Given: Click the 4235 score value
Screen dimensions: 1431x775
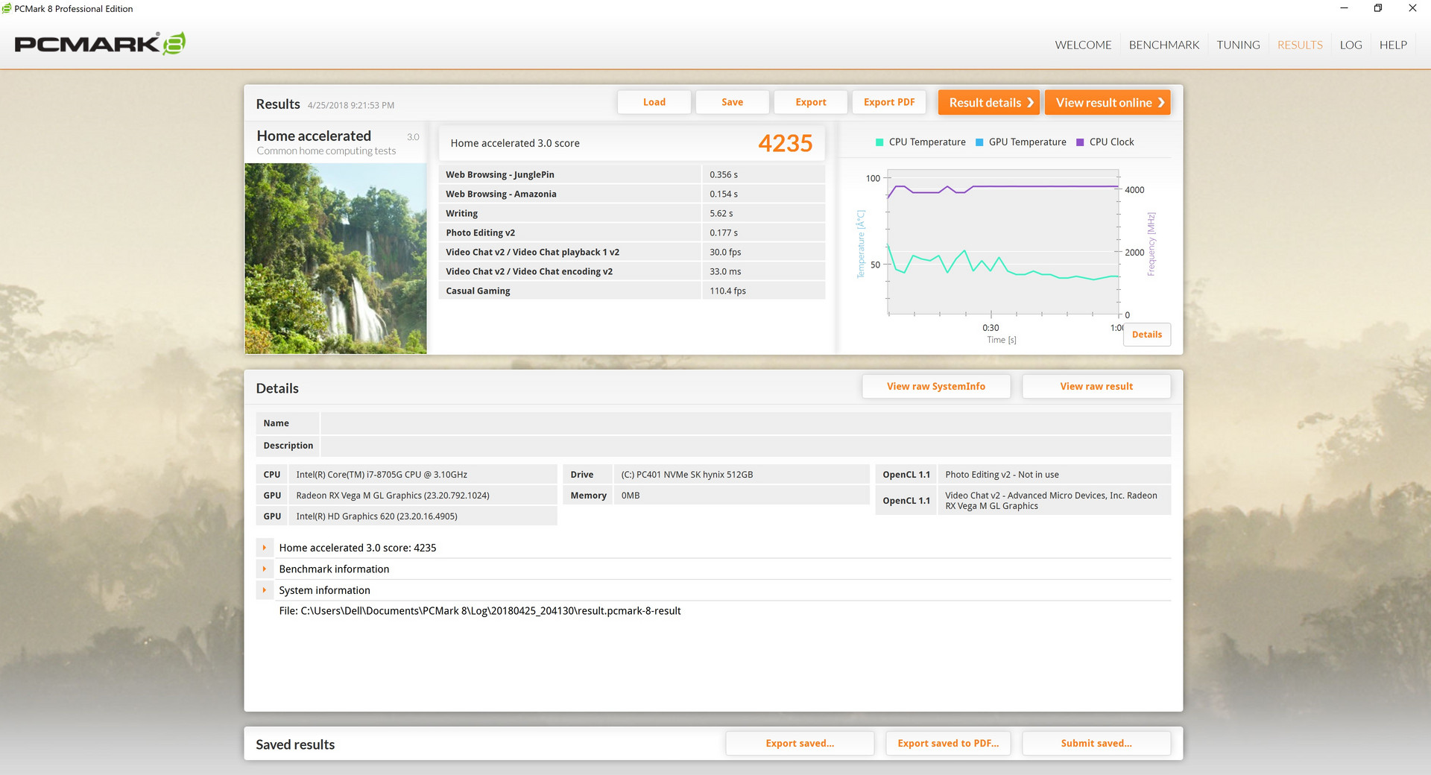Looking at the screenshot, I should pyautogui.click(x=785, y=143).
